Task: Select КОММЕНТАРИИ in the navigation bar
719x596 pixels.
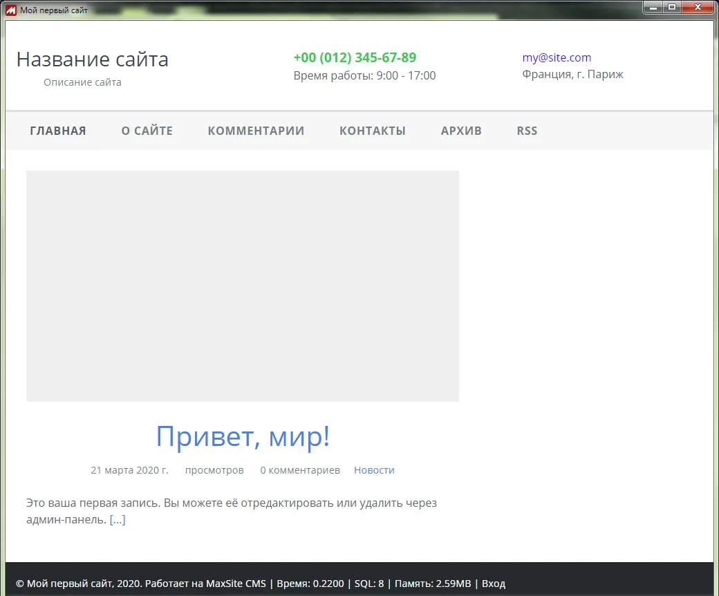Action: point(256,131)
